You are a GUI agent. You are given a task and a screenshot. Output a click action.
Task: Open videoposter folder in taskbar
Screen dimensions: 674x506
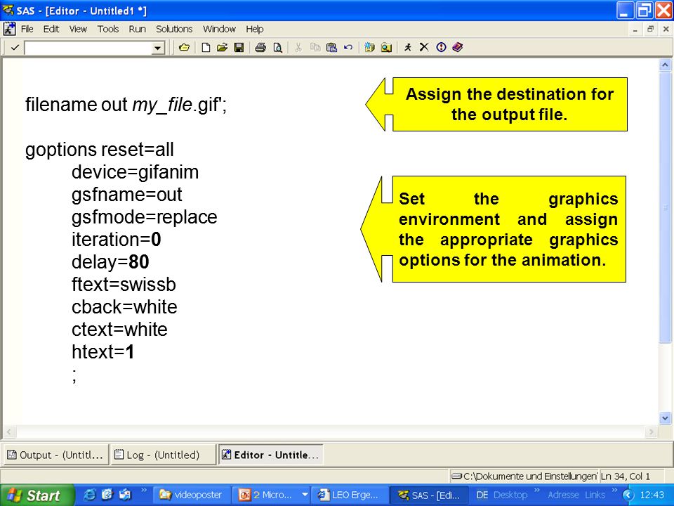pos(191,495)
